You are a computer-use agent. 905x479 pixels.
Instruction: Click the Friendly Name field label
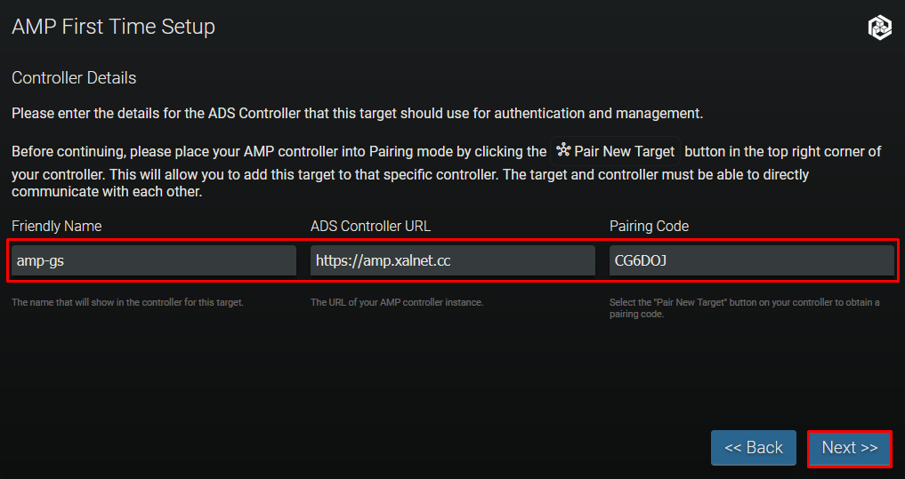click(56, 227)
